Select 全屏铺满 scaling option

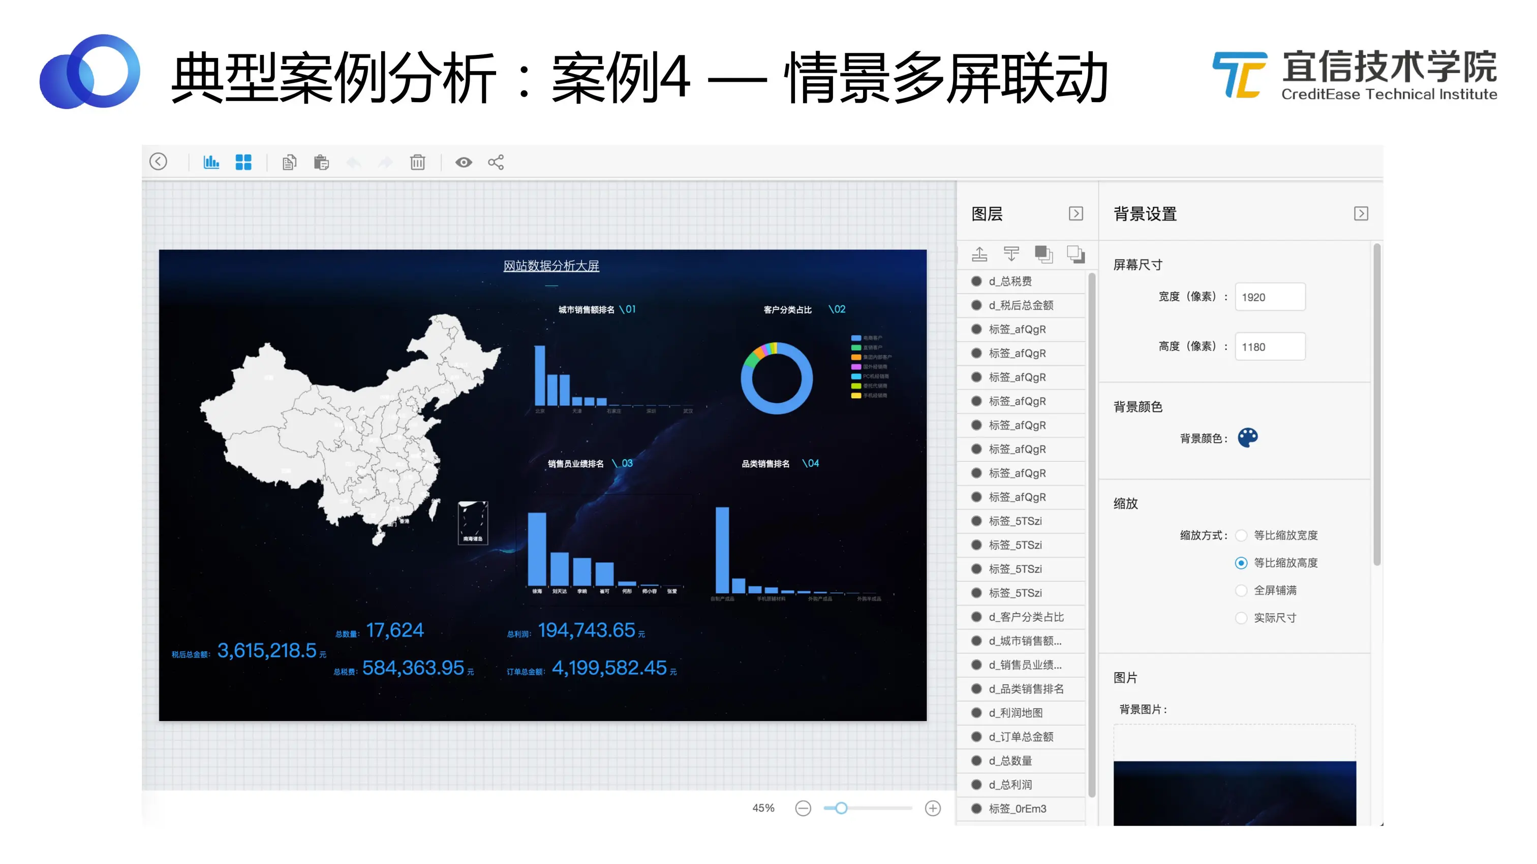coord(1241,590)
